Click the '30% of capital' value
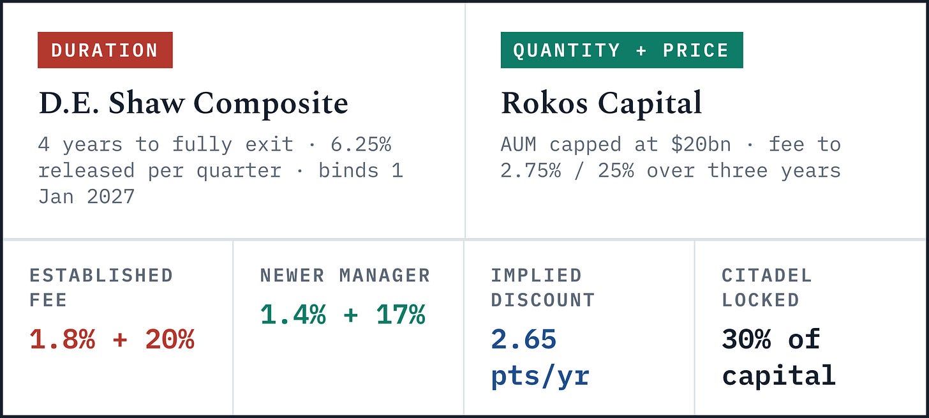The height and width of the screenshot is (418, 929). 778,358
